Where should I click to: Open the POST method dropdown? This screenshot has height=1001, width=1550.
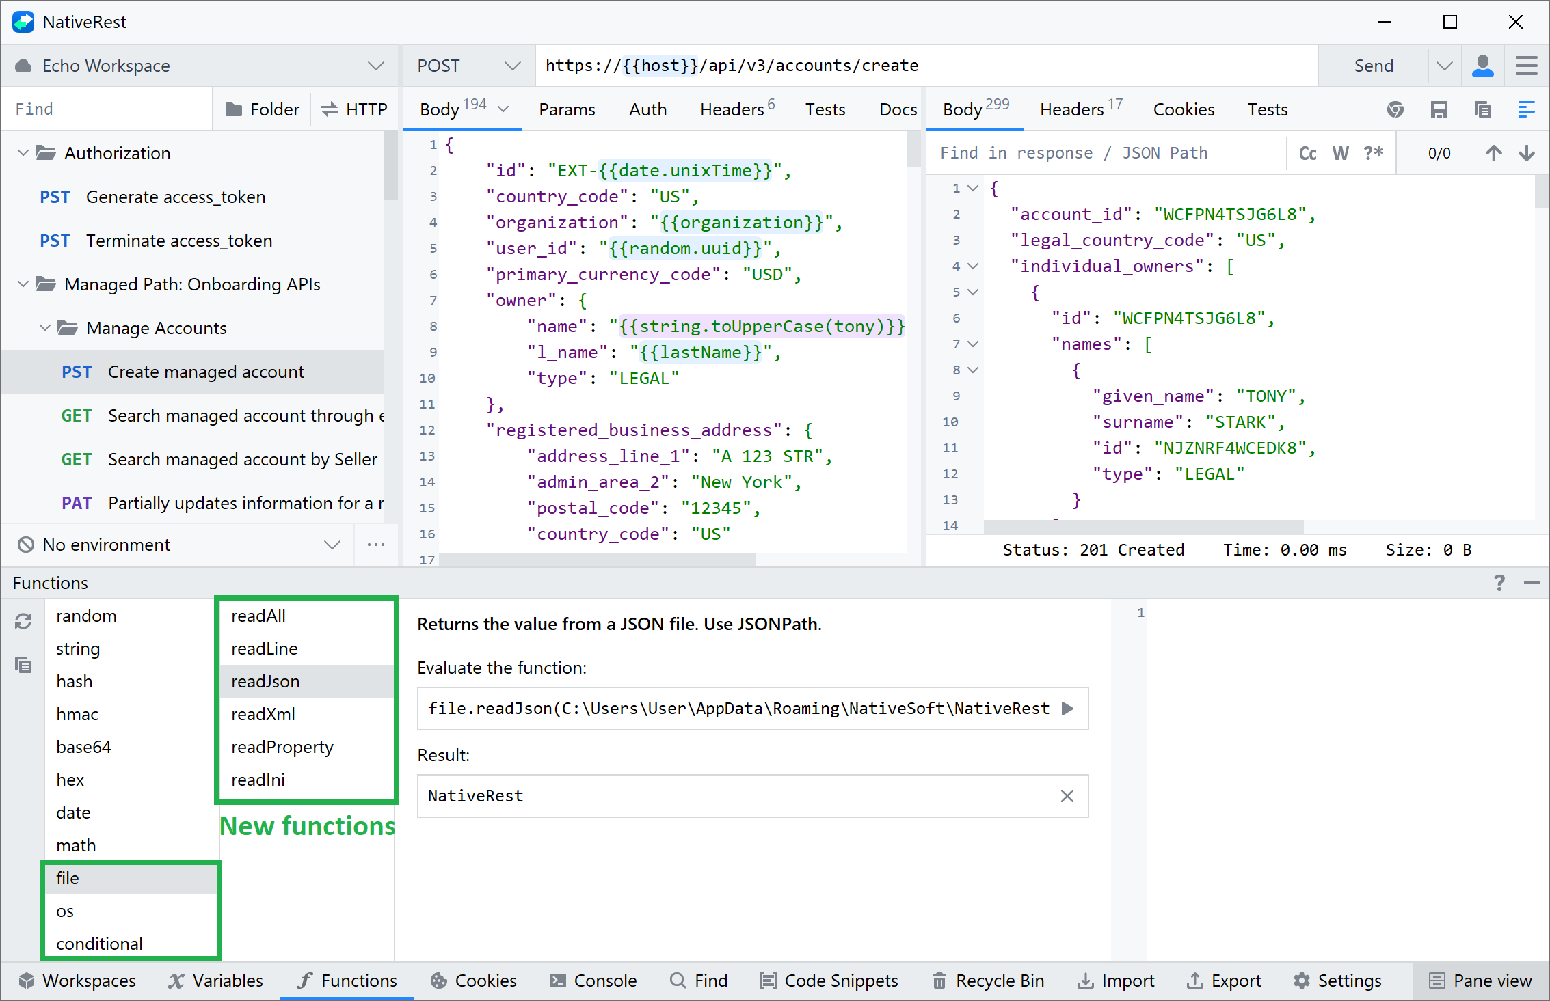tap(512, 66)
